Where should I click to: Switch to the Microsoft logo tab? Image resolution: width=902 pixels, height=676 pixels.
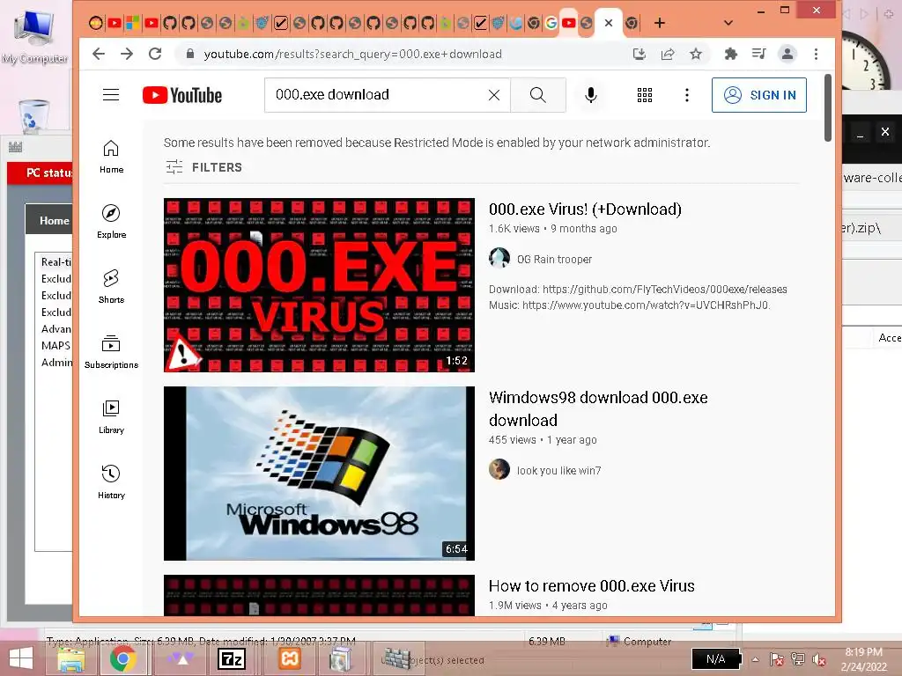pos(133,23)
